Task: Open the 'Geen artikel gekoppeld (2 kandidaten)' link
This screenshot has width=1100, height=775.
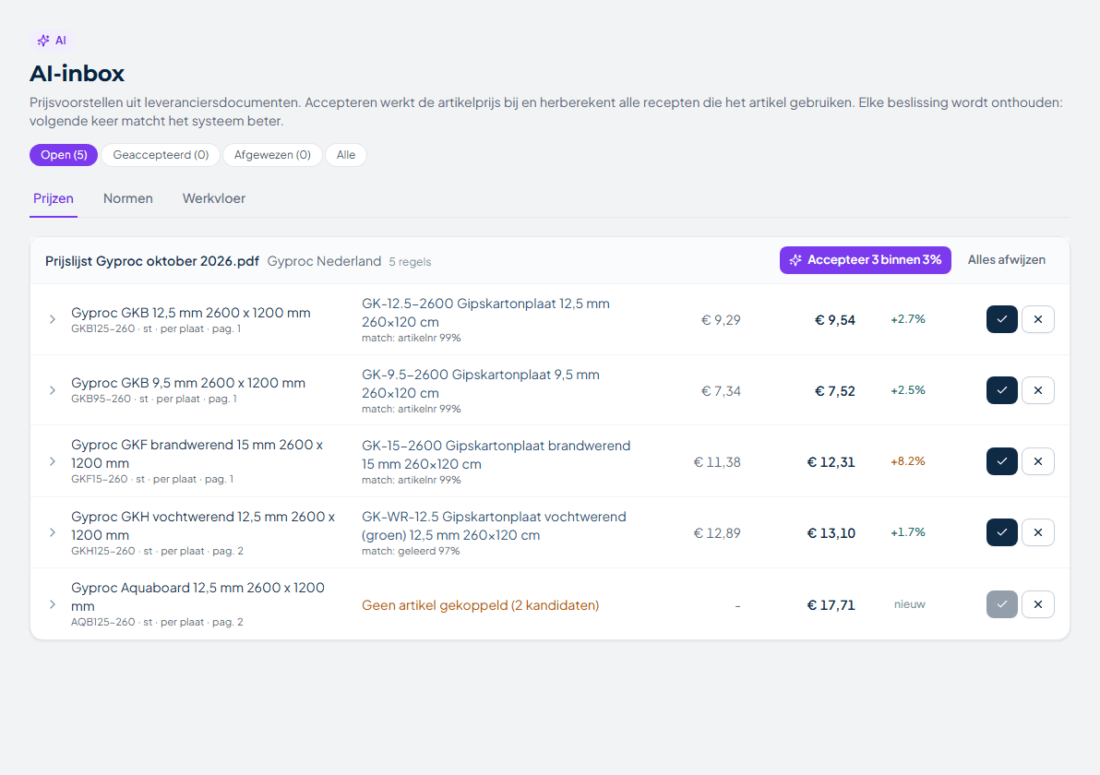Action: point(481,605)
